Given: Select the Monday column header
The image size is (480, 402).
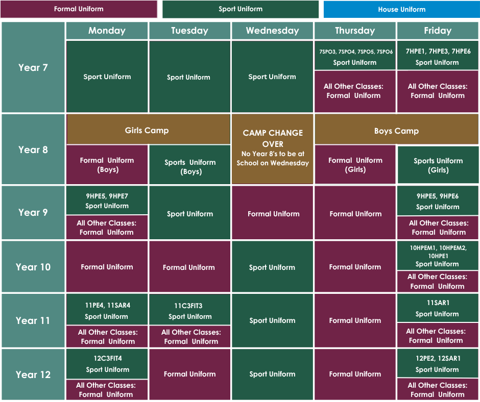Looking at the screenshot, I should pyautogui.click(x=107, y=31).
